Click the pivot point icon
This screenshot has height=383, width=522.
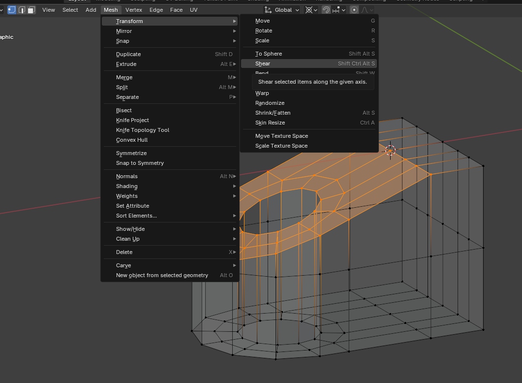pyautogui.click(x=308, y=10)
